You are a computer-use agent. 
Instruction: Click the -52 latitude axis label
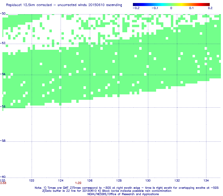point(3,43)
